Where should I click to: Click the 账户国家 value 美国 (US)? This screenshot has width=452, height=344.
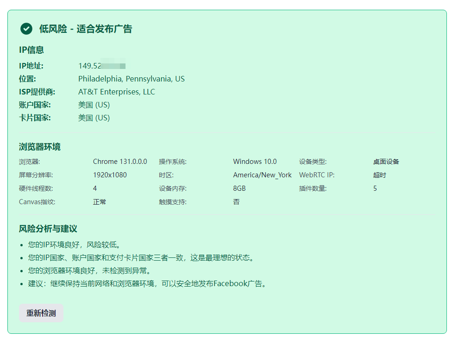coord(94,105)
